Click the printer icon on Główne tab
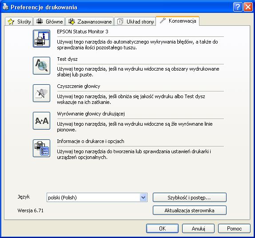This screenshot has width=255, height=238. pos(40,21)
